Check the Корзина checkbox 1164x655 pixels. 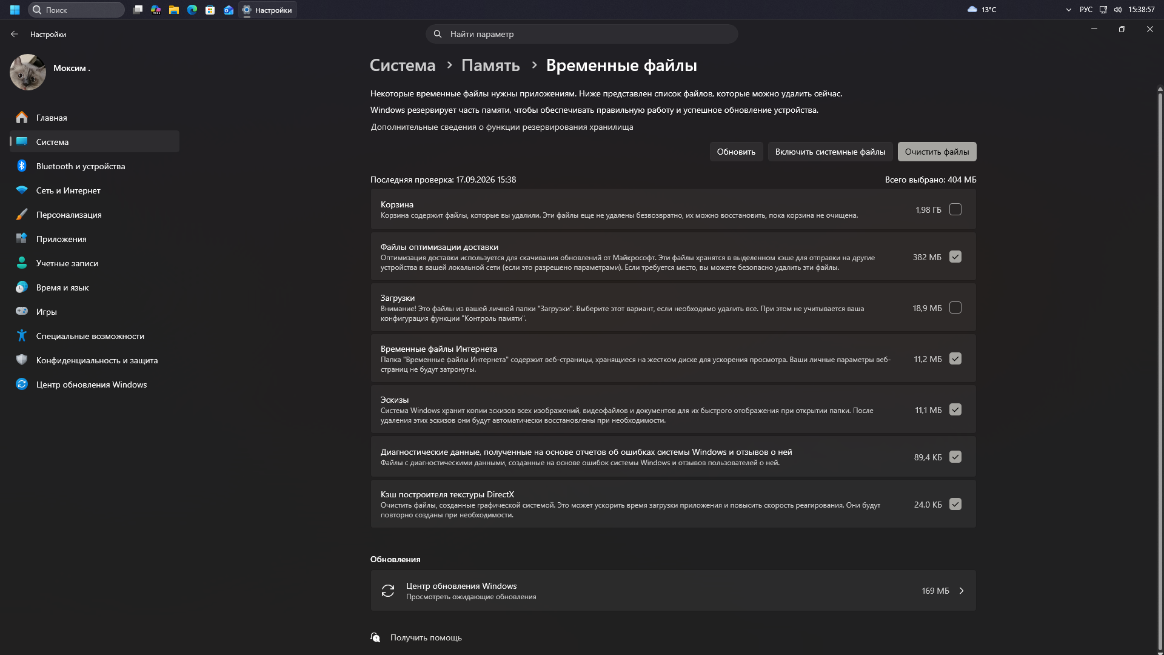(x=955, y=209)
